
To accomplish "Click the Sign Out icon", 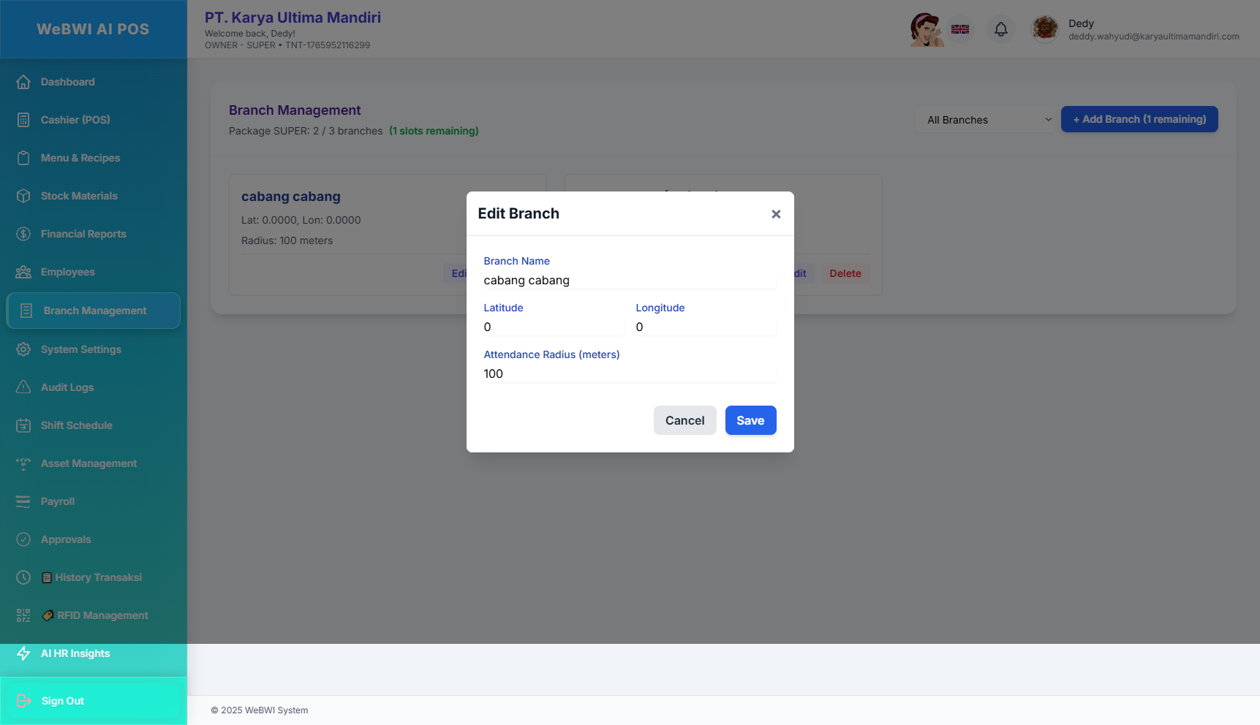I will (23, 701).
